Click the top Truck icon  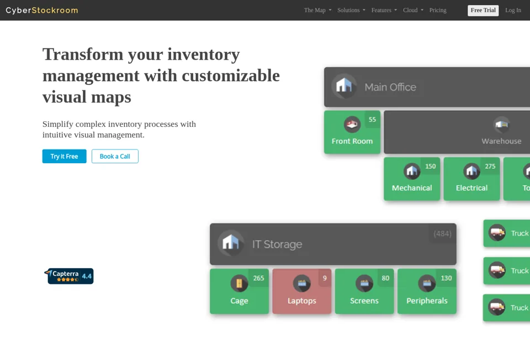497,232
